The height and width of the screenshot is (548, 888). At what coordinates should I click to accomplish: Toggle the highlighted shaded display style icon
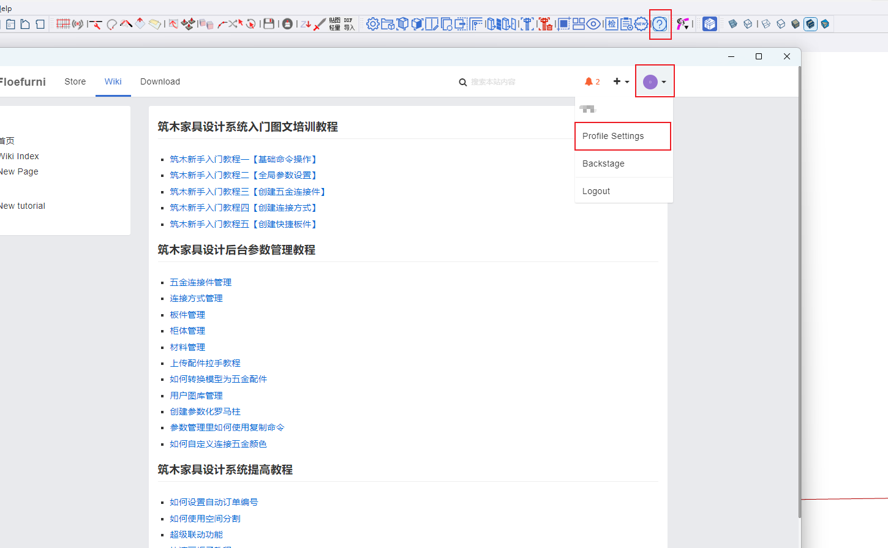click(810, 24)
